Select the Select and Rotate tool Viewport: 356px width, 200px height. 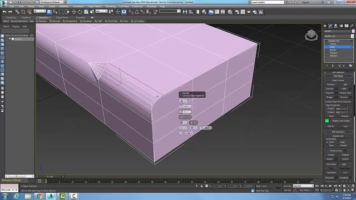tap(80, 12)
